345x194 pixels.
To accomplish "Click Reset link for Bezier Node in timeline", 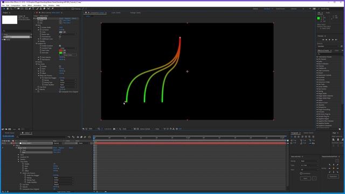I will coord(55,148).
